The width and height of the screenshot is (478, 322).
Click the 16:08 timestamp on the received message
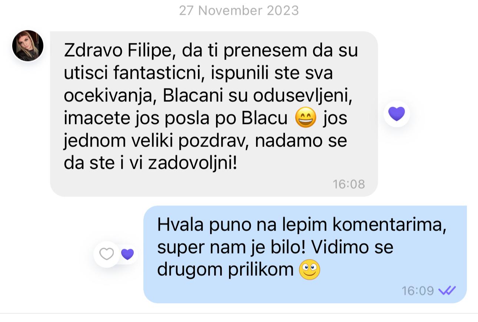pos(349,184)
